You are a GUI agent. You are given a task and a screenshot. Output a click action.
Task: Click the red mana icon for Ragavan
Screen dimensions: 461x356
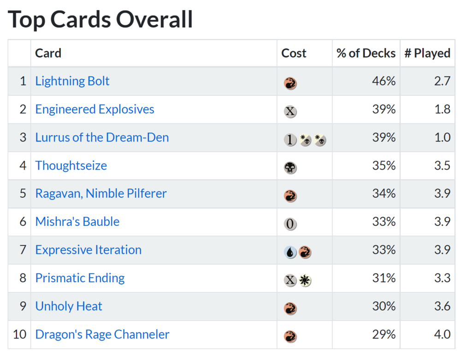click(290, 196)
